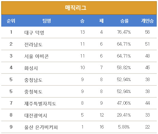Click individual wins value 56
This screenshot has height=134, width=158.
147,32
